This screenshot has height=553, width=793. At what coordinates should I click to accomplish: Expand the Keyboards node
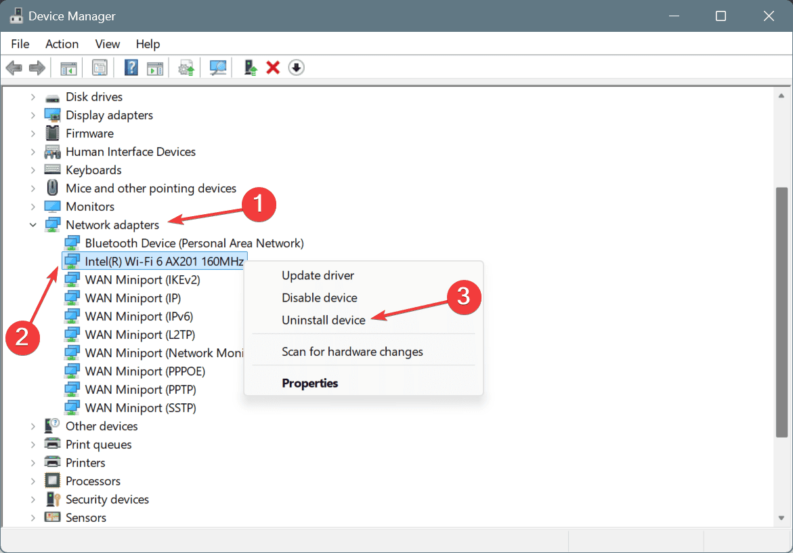(33, 170)
